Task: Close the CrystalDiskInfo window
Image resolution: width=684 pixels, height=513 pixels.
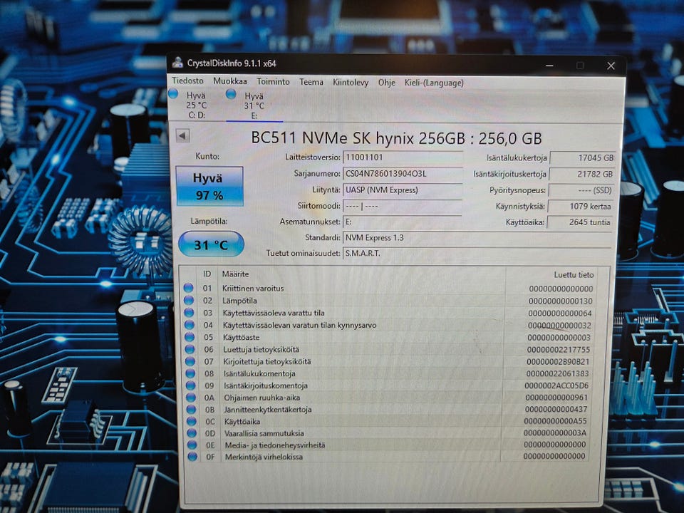Action: [611, 66]
